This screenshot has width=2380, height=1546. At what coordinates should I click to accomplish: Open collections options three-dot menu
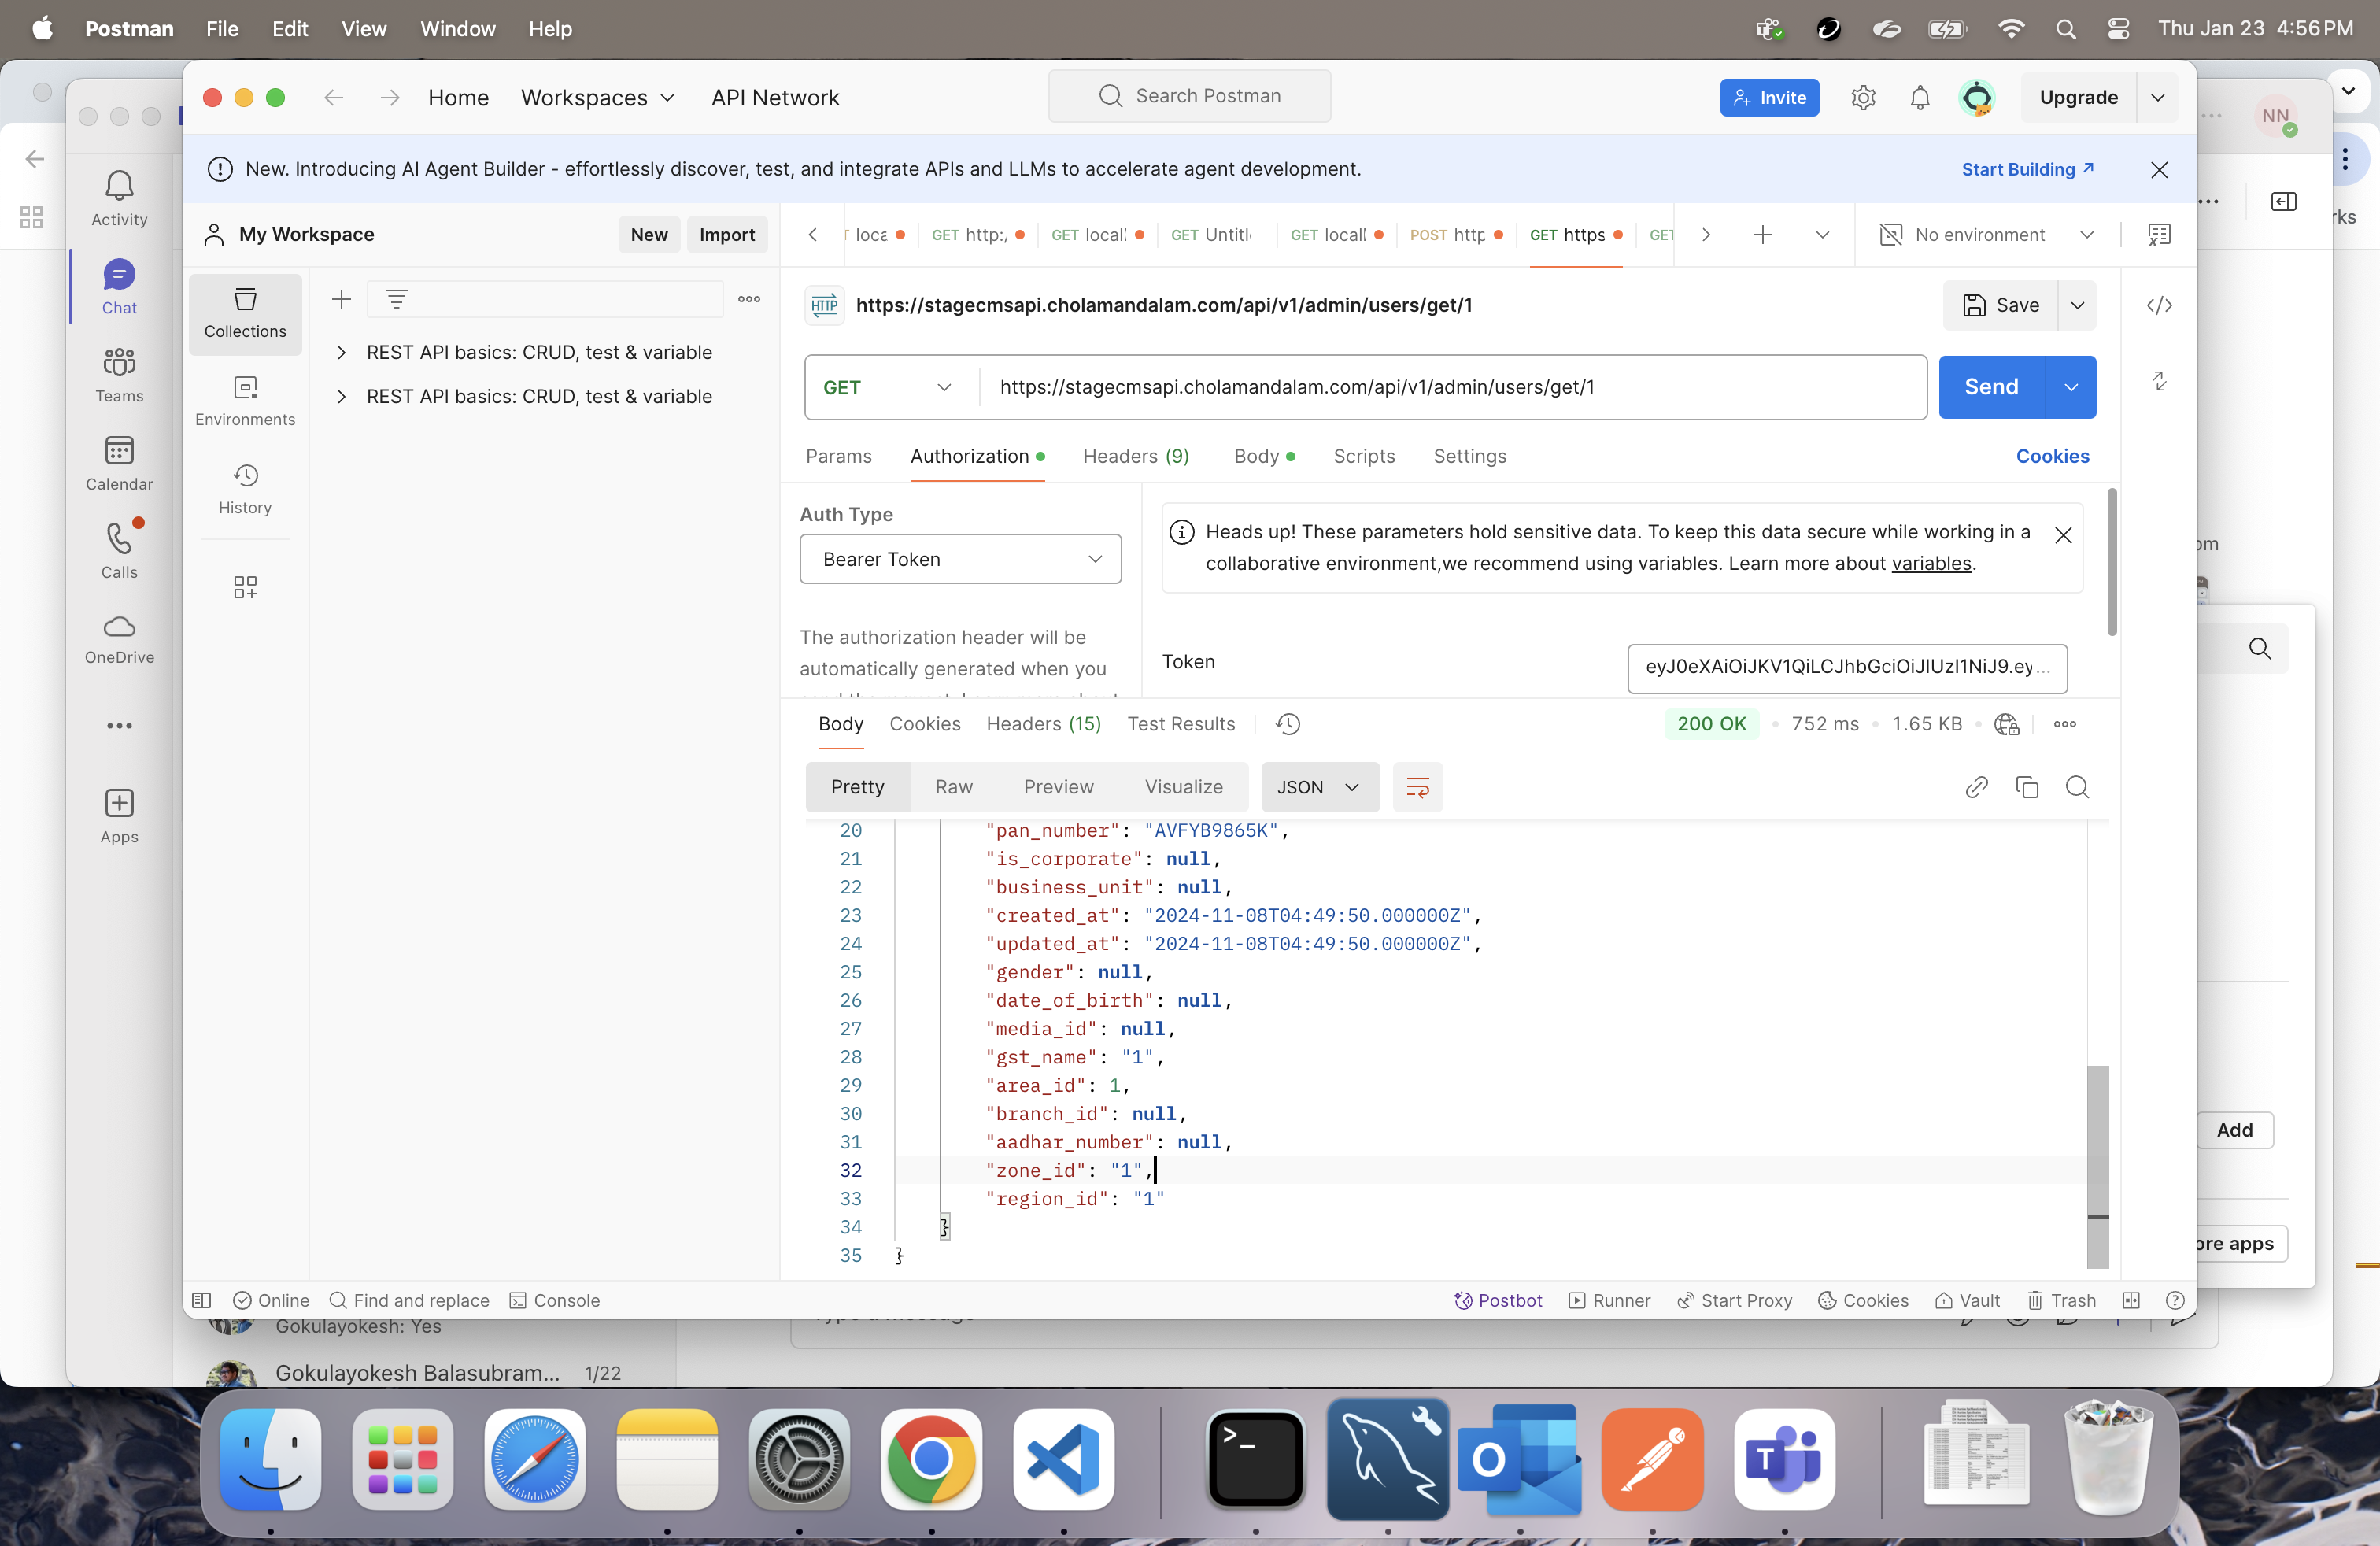point(749,299)
